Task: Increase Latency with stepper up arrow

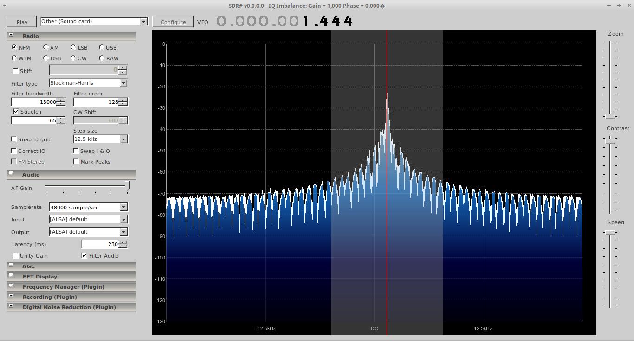Action: pyautogui.click(x=123, y=242)
